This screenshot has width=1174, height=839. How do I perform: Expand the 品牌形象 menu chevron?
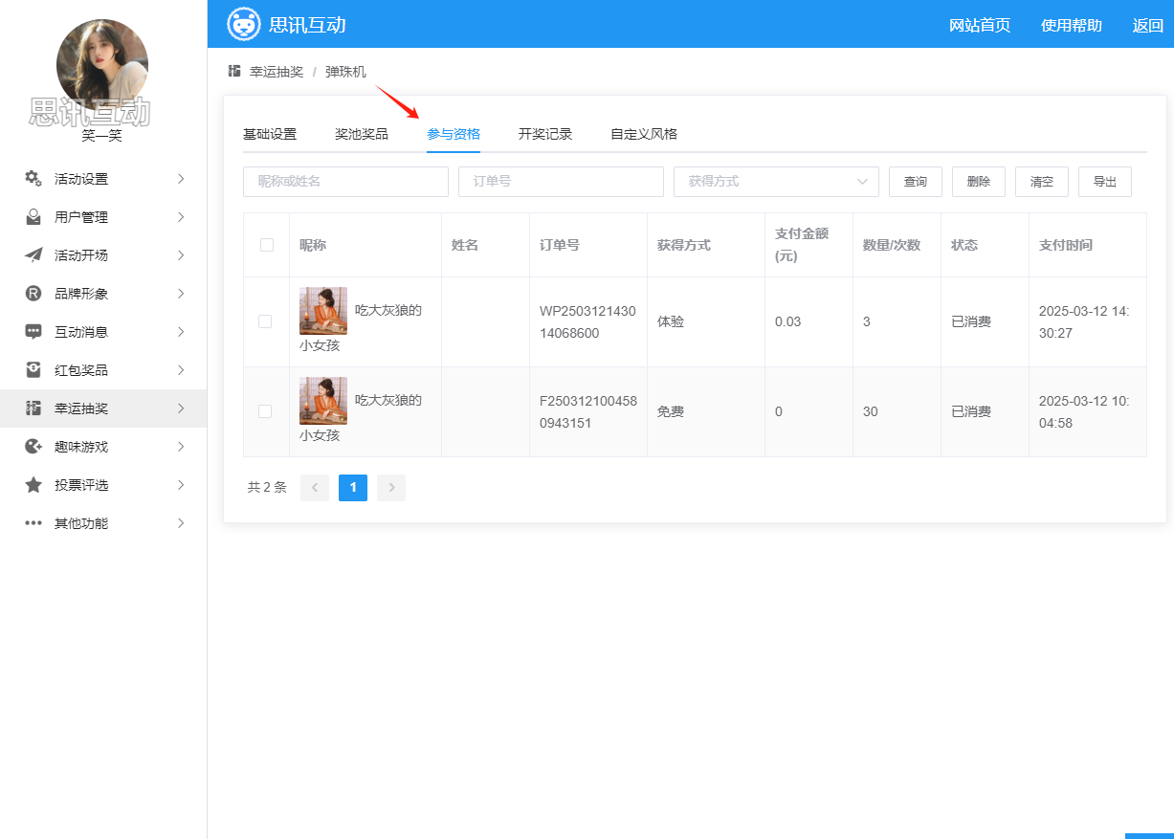click(181, 294)
